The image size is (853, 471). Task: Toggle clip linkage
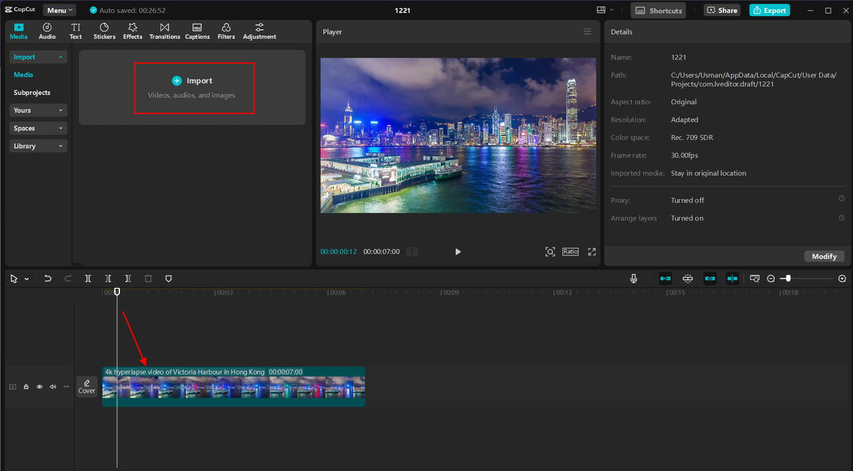(x=710, y=278)
